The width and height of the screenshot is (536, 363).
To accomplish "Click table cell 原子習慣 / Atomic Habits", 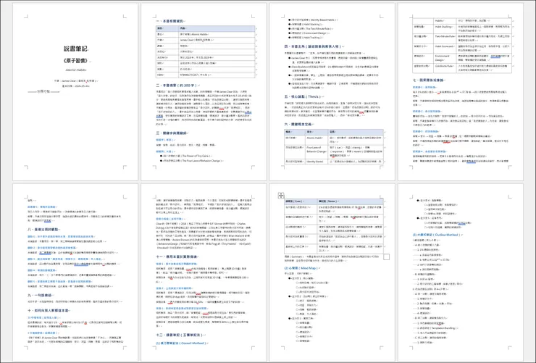I will [x=217, y=34].
